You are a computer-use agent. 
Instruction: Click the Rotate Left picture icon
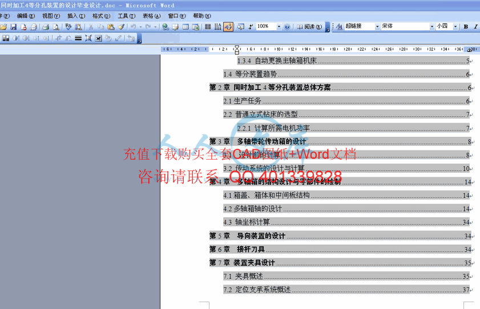68,38
